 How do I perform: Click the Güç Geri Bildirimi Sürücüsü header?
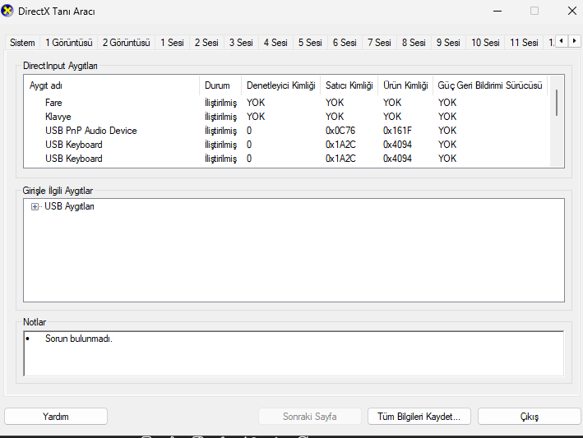pos(490,85)
